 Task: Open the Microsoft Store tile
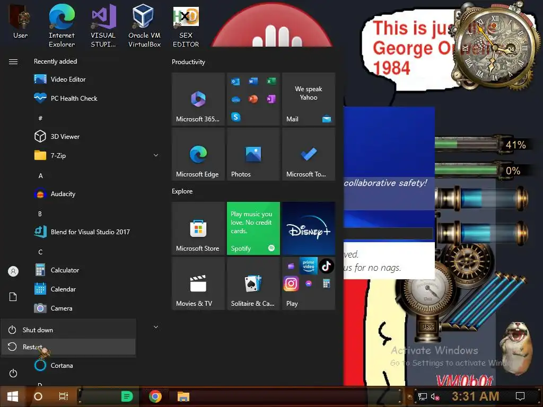pos(198,228)
